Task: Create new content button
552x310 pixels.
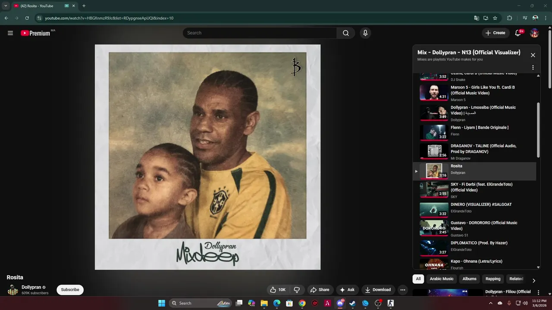Action: point(495,33)
